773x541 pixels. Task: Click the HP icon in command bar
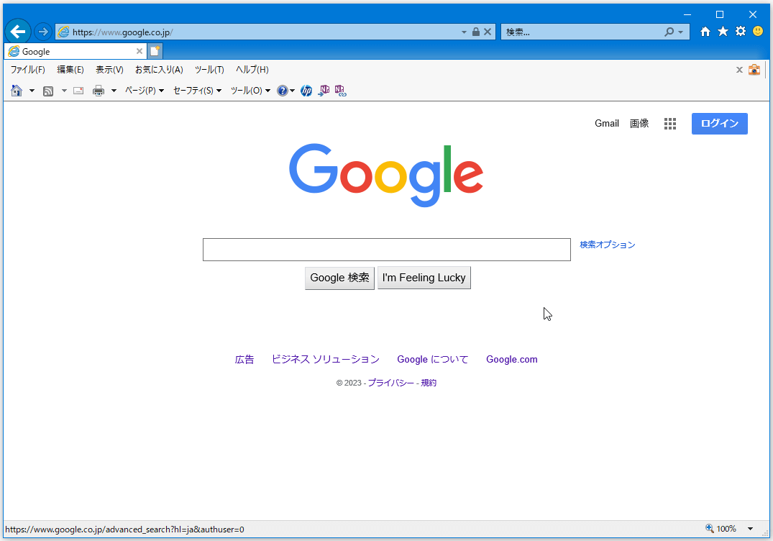306,91
